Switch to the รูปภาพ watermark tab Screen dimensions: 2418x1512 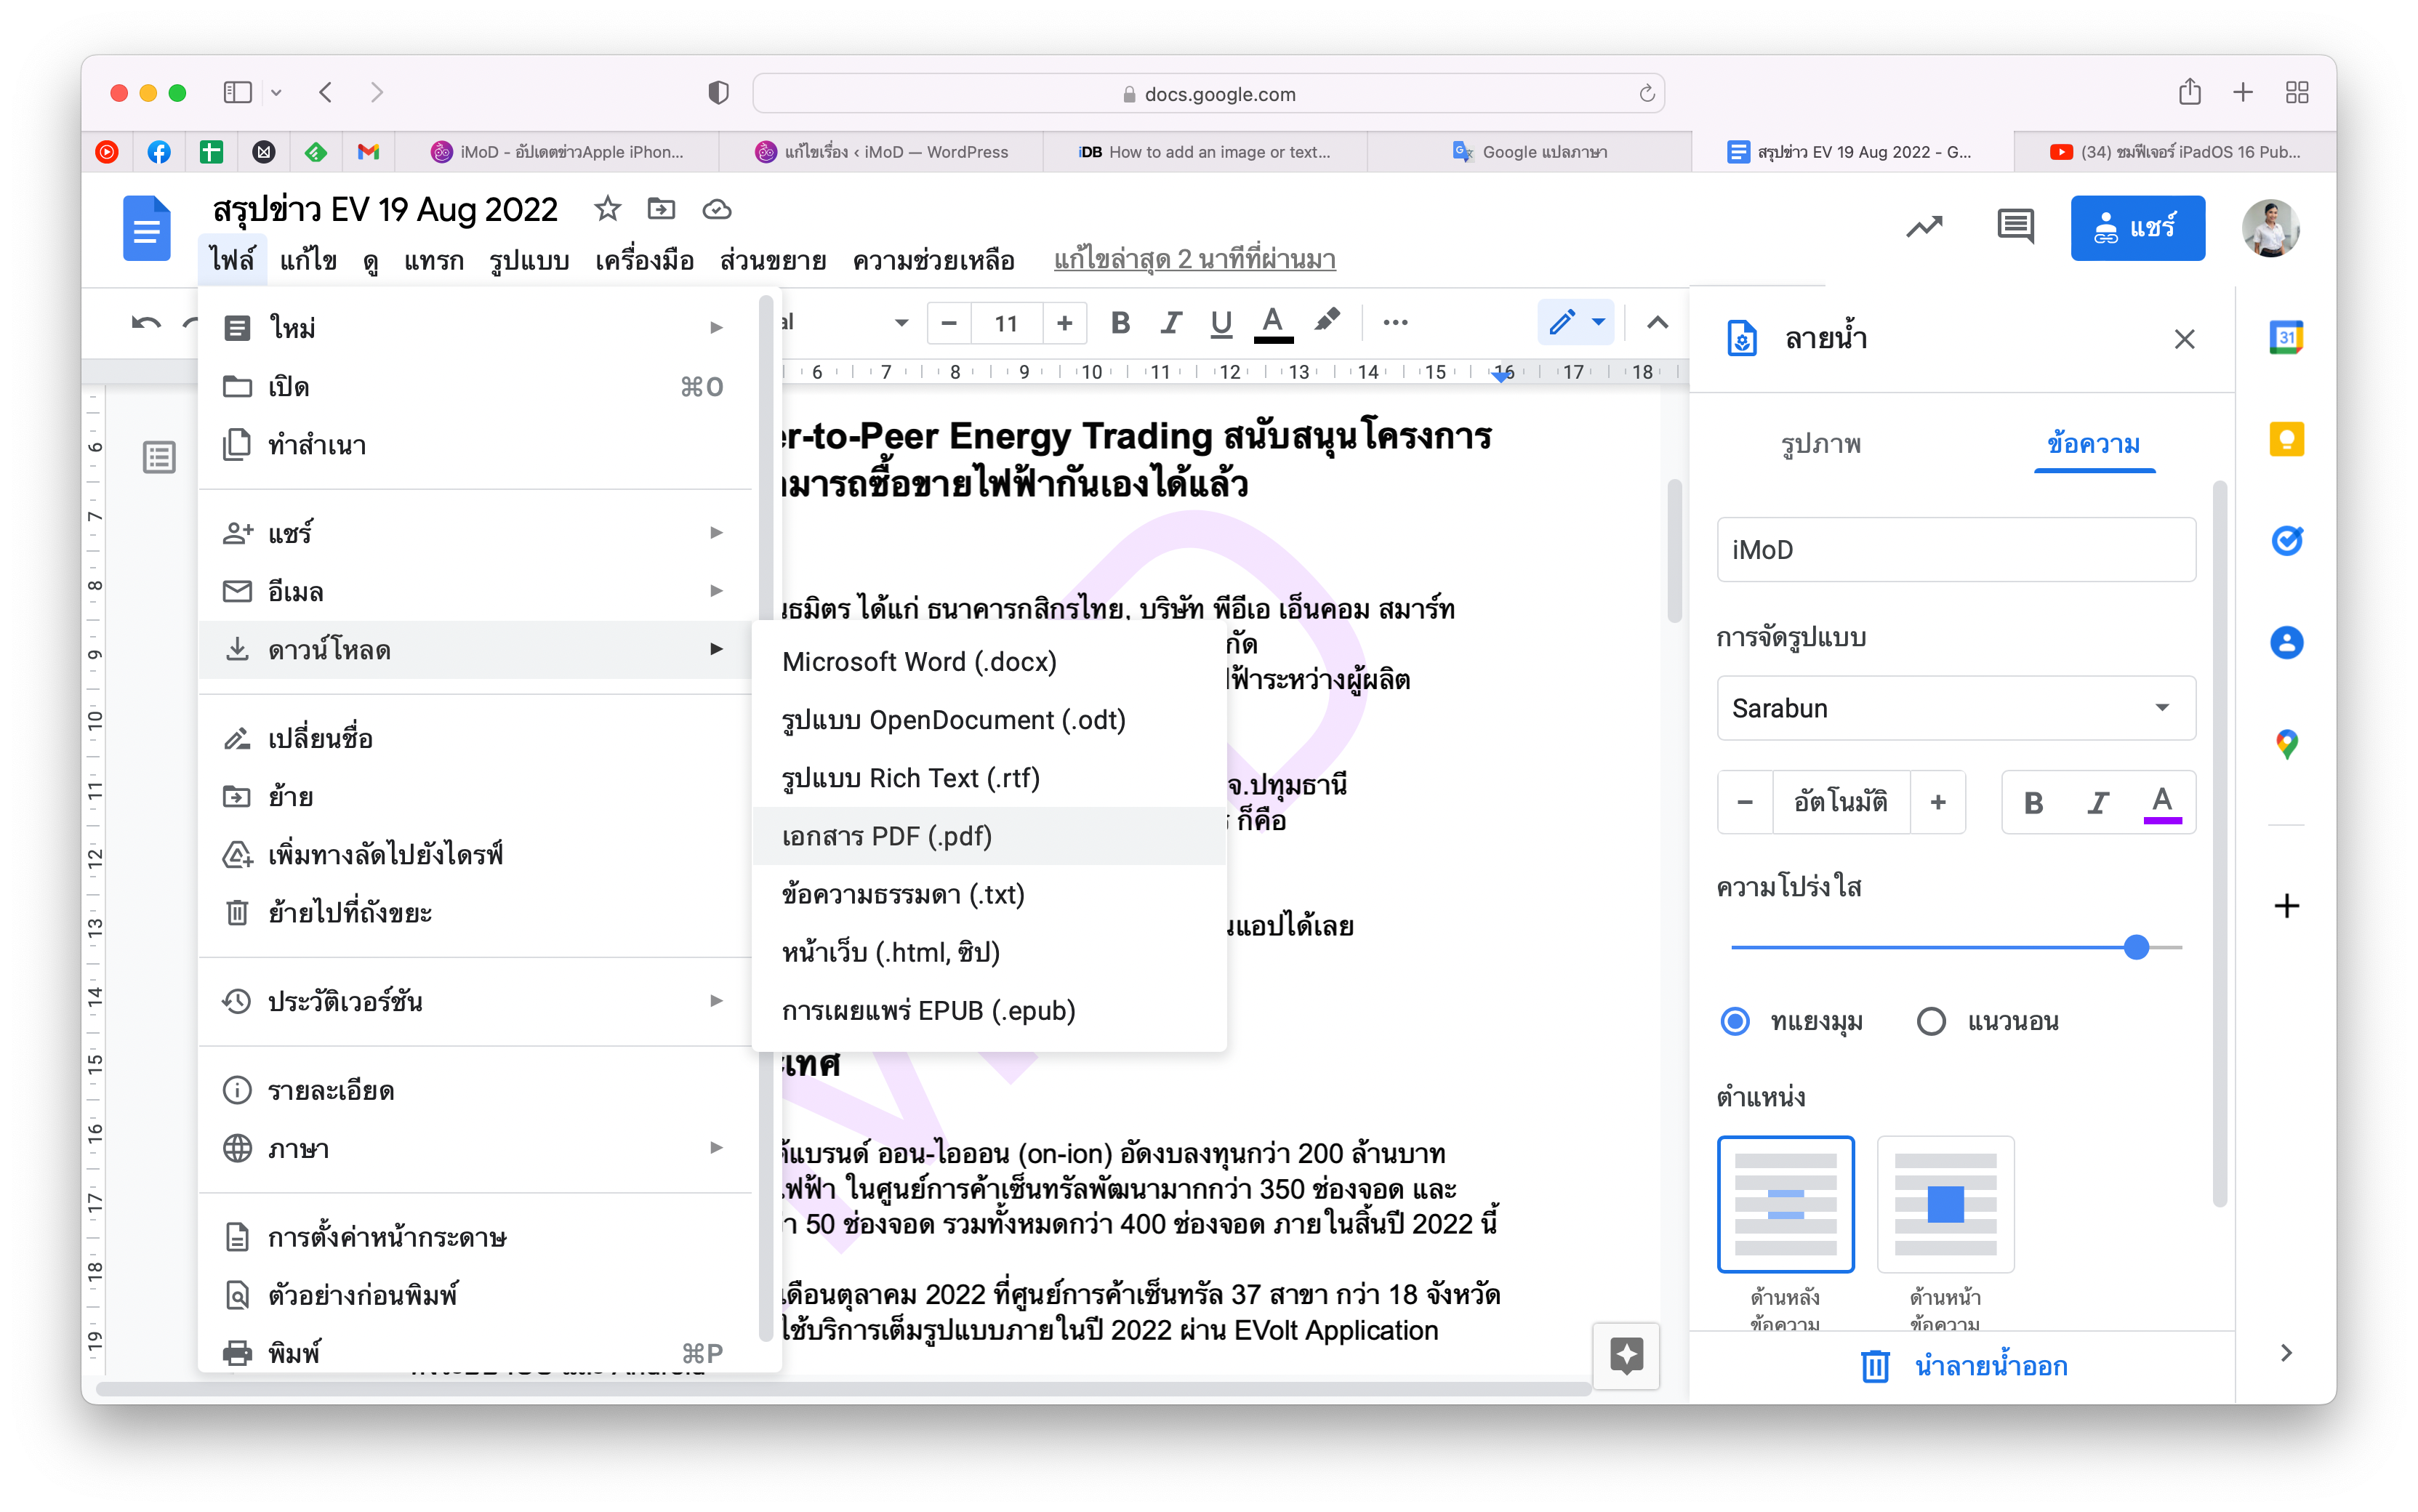tap(1820, 444)
